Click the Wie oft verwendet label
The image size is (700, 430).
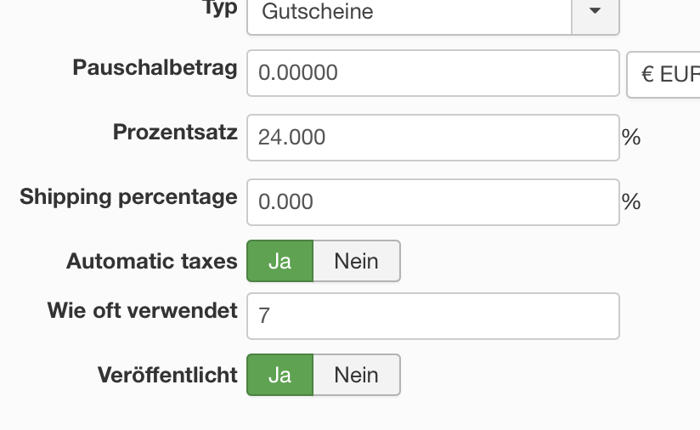142,311
